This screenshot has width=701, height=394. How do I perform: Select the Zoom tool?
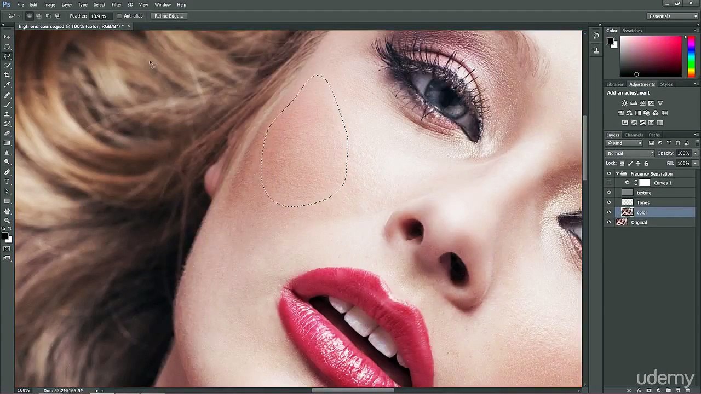7,221
